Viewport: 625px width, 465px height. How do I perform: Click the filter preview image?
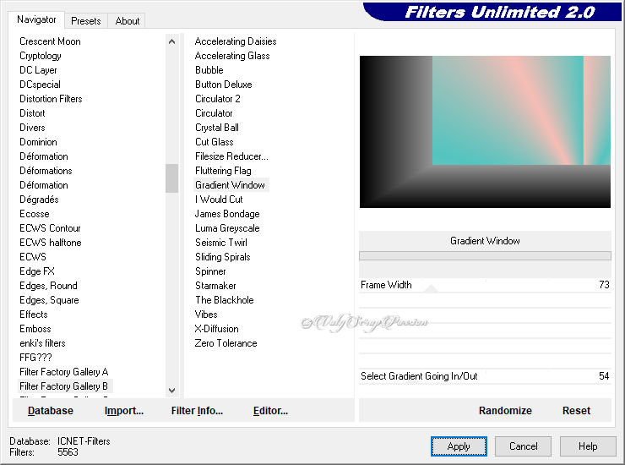click(x=485, y=132)
